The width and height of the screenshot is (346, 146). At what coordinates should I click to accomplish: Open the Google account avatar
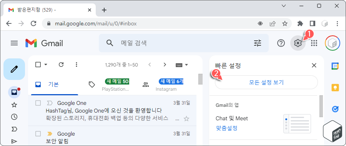coord(332,43)
